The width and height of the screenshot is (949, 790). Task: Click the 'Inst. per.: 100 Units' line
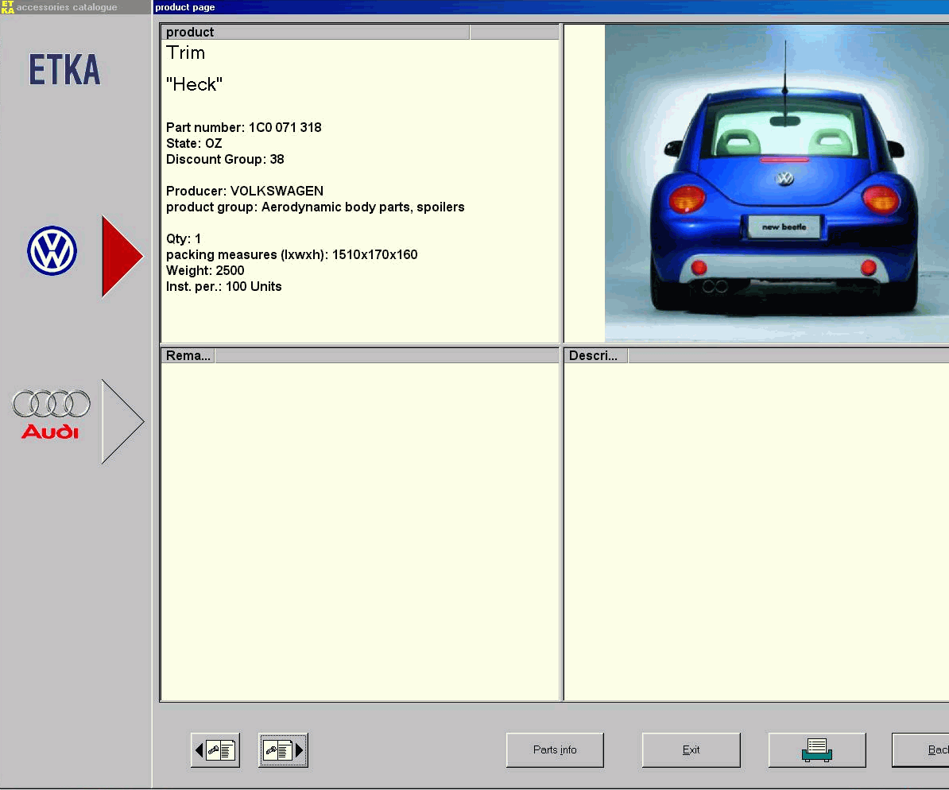(224, 286)
